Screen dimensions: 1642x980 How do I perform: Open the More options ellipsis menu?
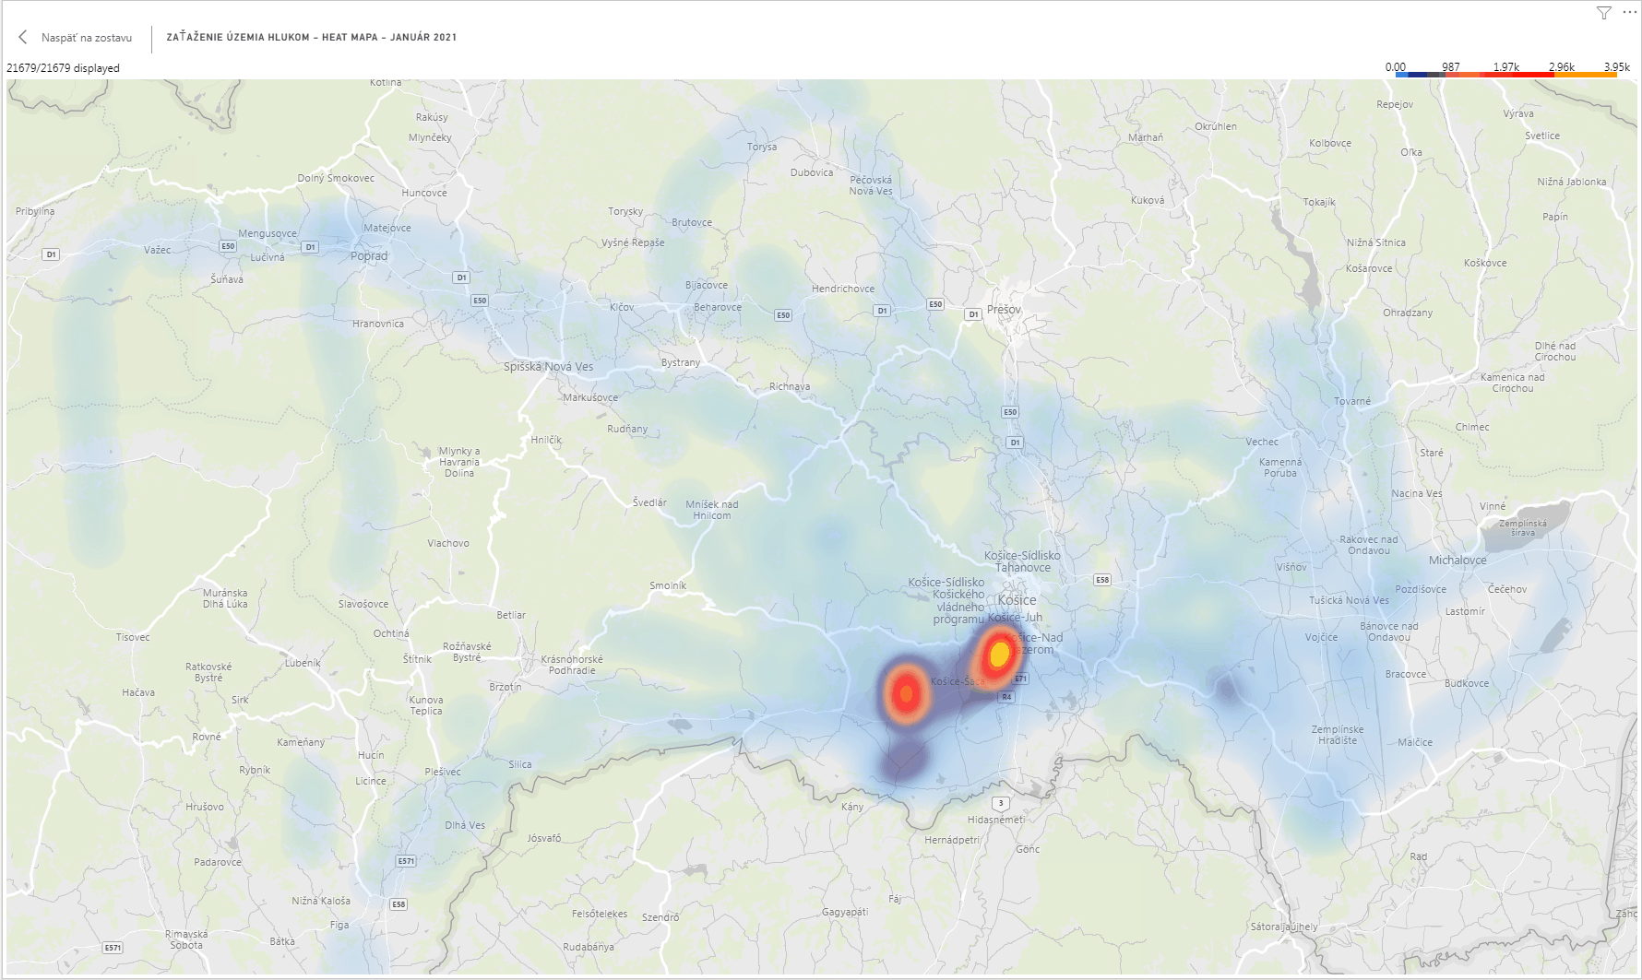1628,13
